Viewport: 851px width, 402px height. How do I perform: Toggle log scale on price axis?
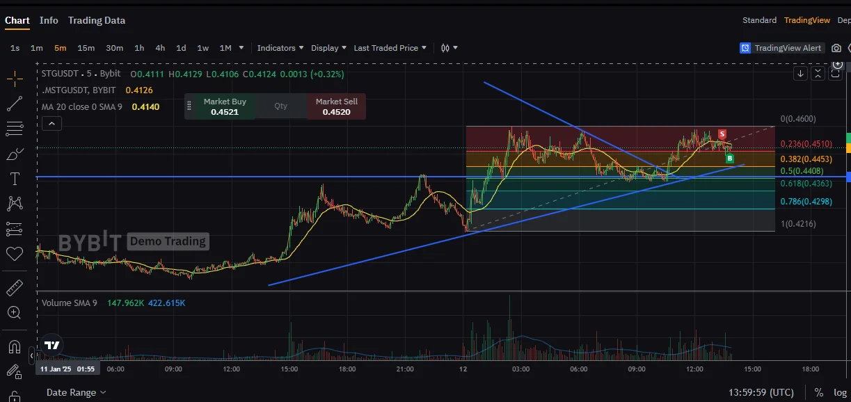840,392
